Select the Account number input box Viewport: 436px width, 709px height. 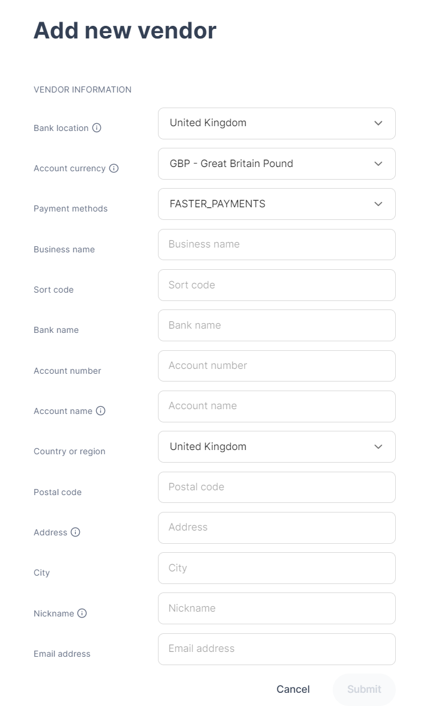point(276,366)
